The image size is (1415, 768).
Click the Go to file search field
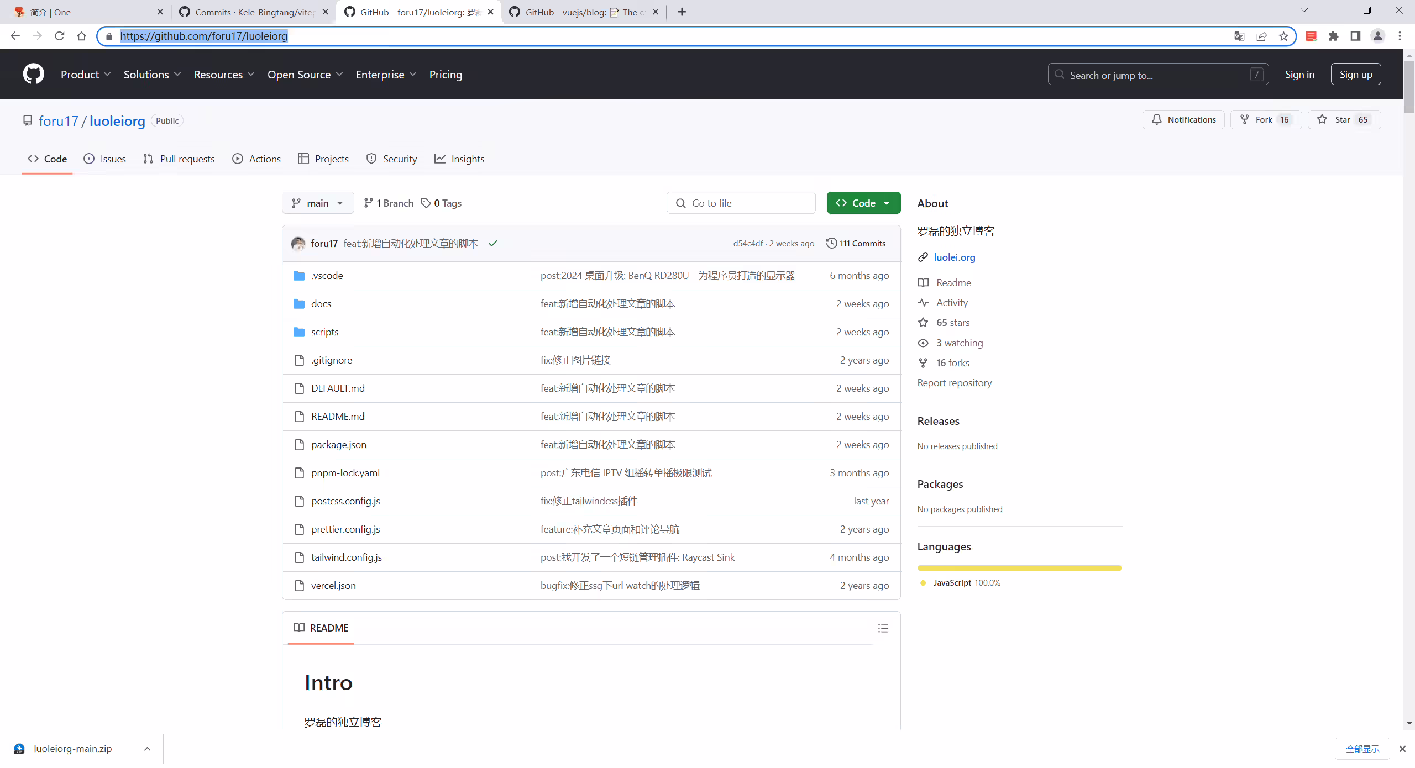[741, 203]
